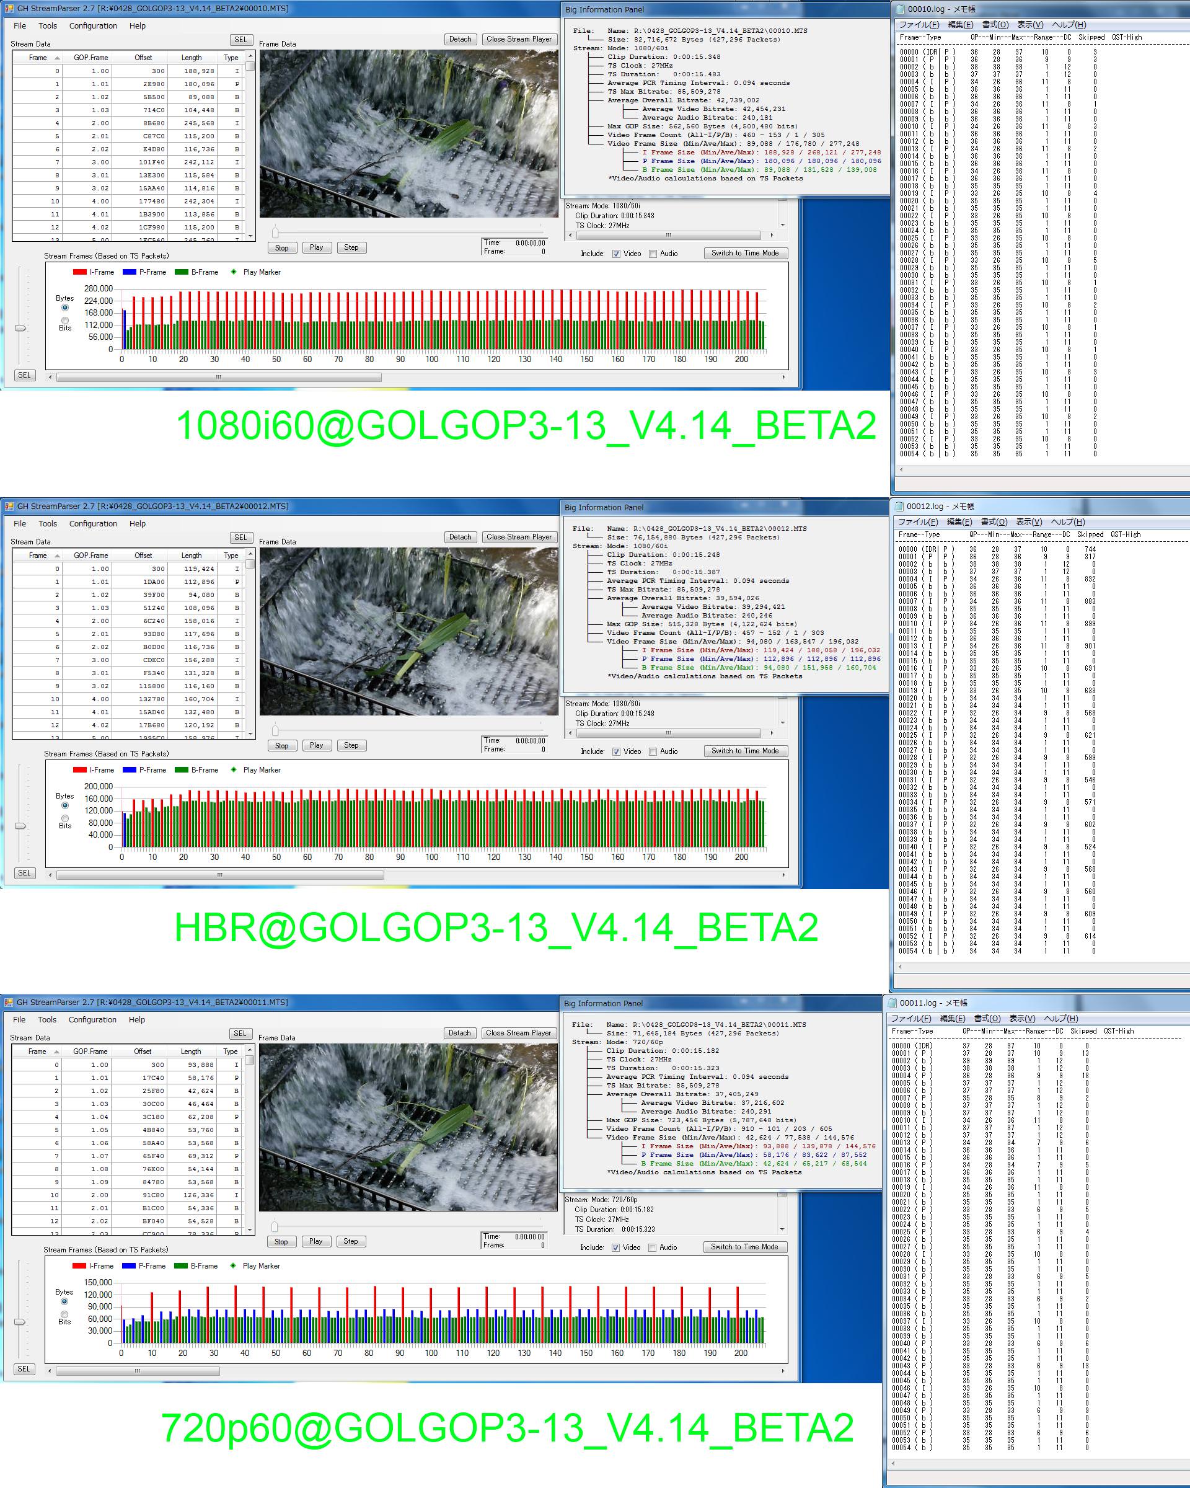
Task: Click Detach button in 00010.MTS window
Action: click(x=460, y=39)
